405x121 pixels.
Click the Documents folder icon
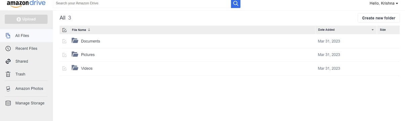[75, 41]
